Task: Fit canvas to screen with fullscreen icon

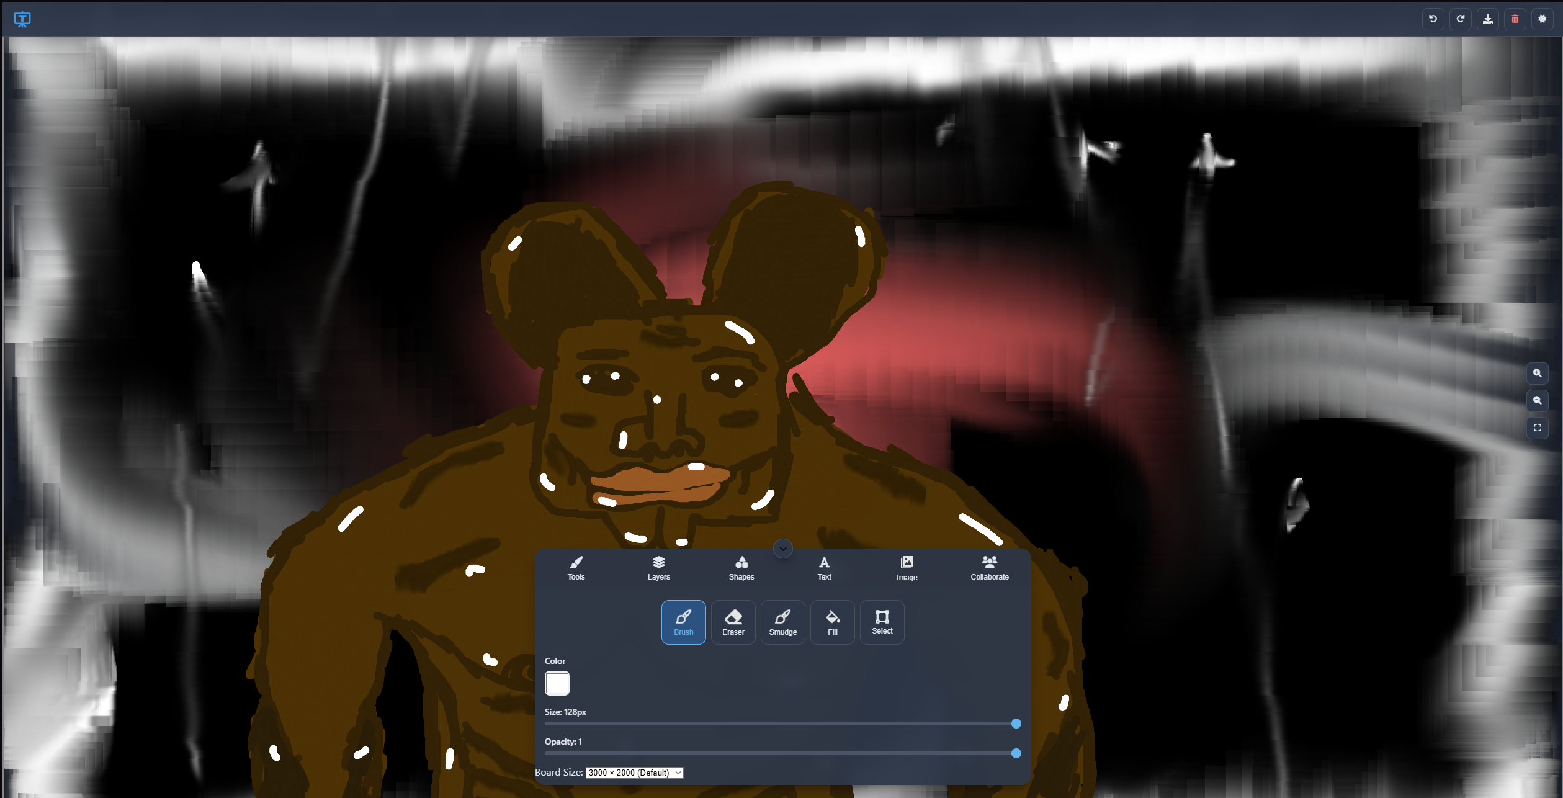Action: (x=1537, y=428)
